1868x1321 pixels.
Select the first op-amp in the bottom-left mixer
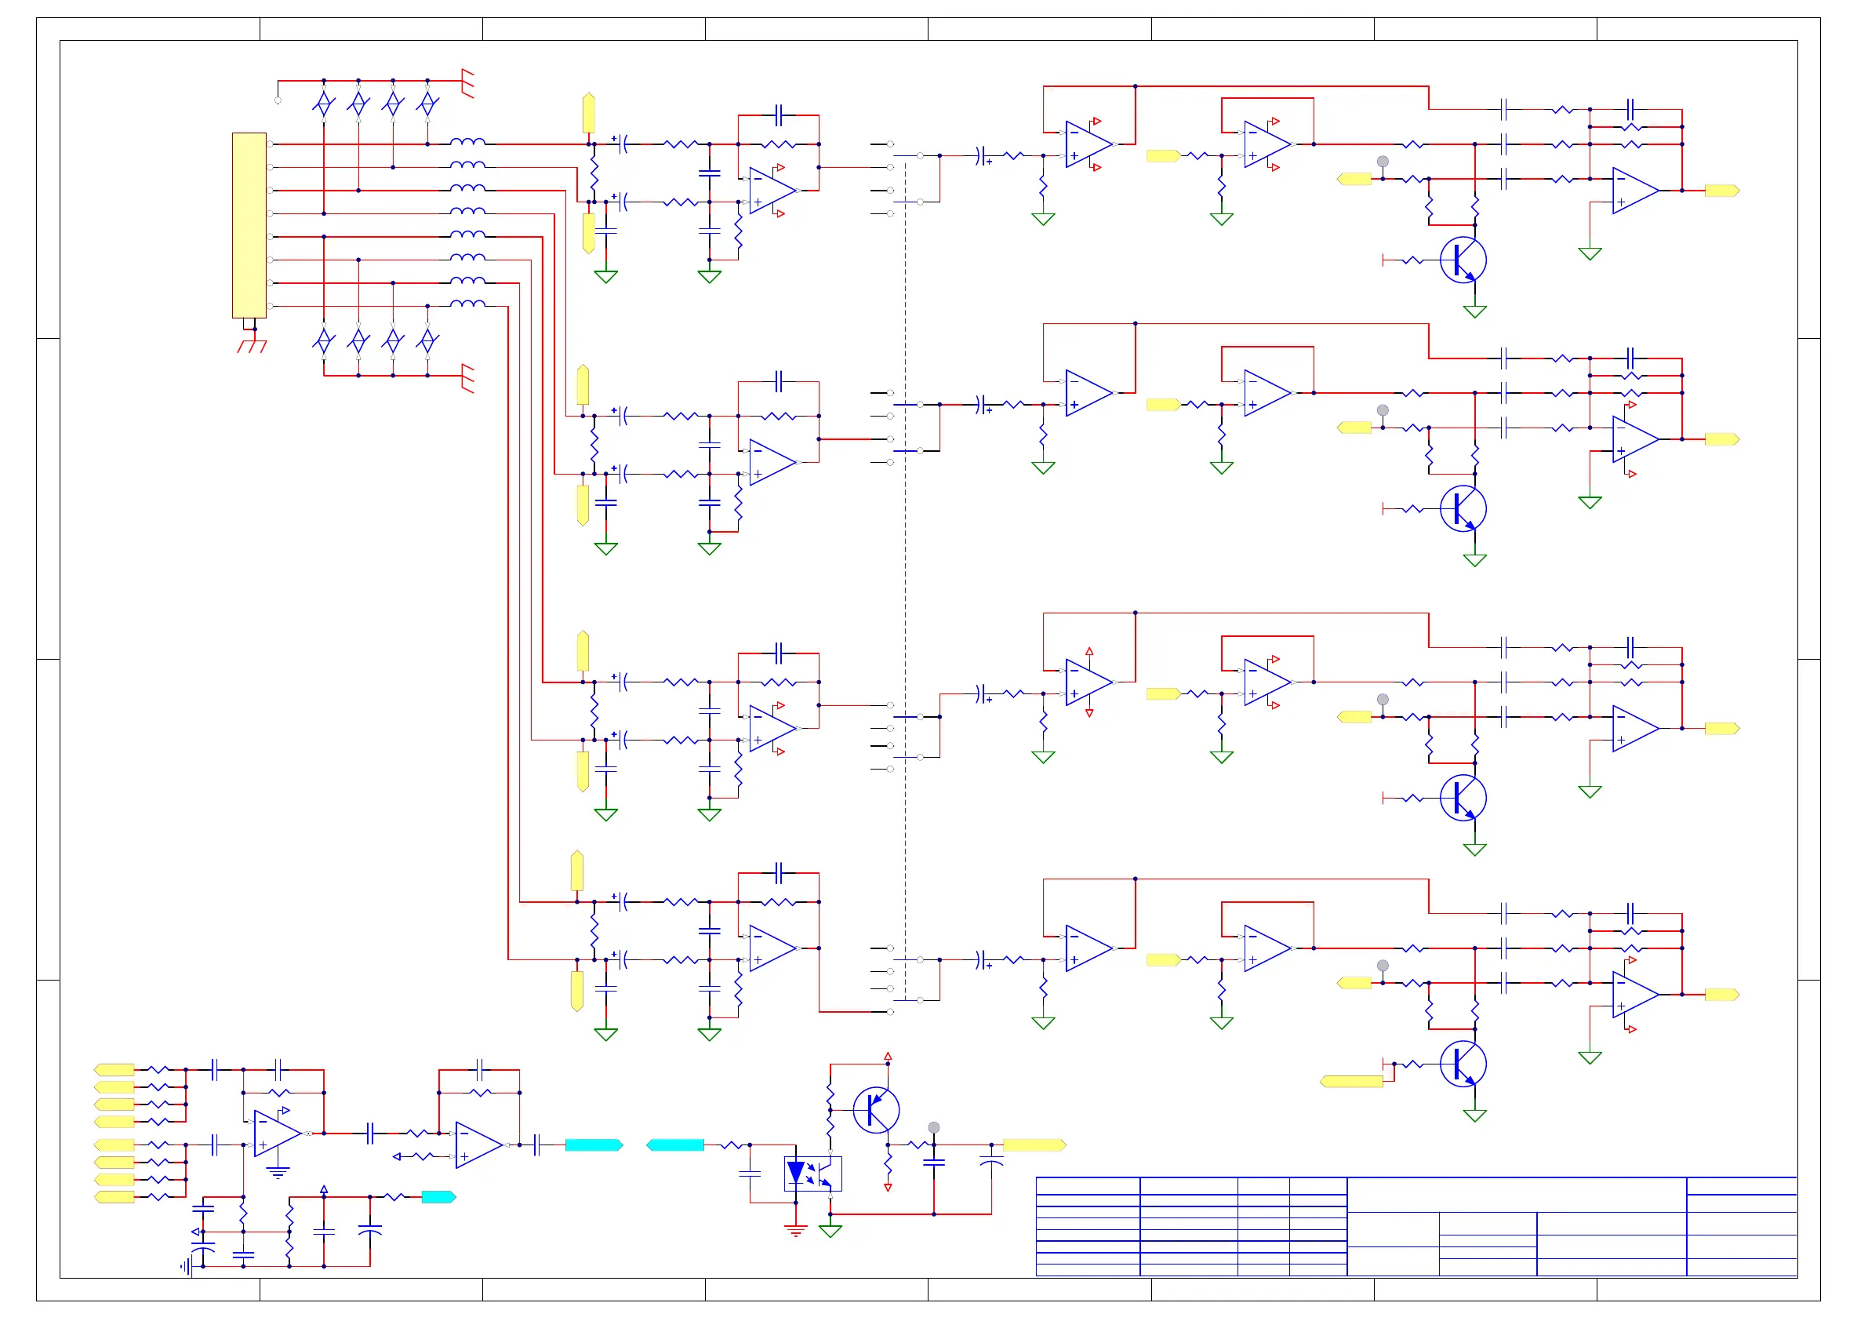click(278, 1133)
